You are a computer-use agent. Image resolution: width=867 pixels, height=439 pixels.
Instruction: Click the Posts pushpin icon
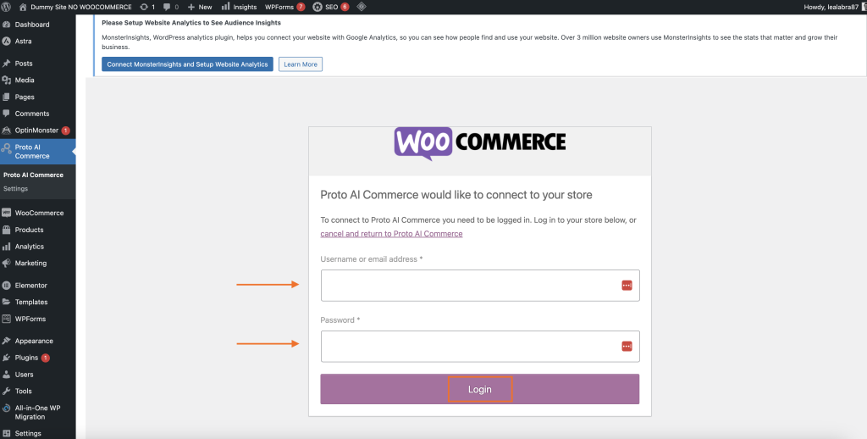6,63
